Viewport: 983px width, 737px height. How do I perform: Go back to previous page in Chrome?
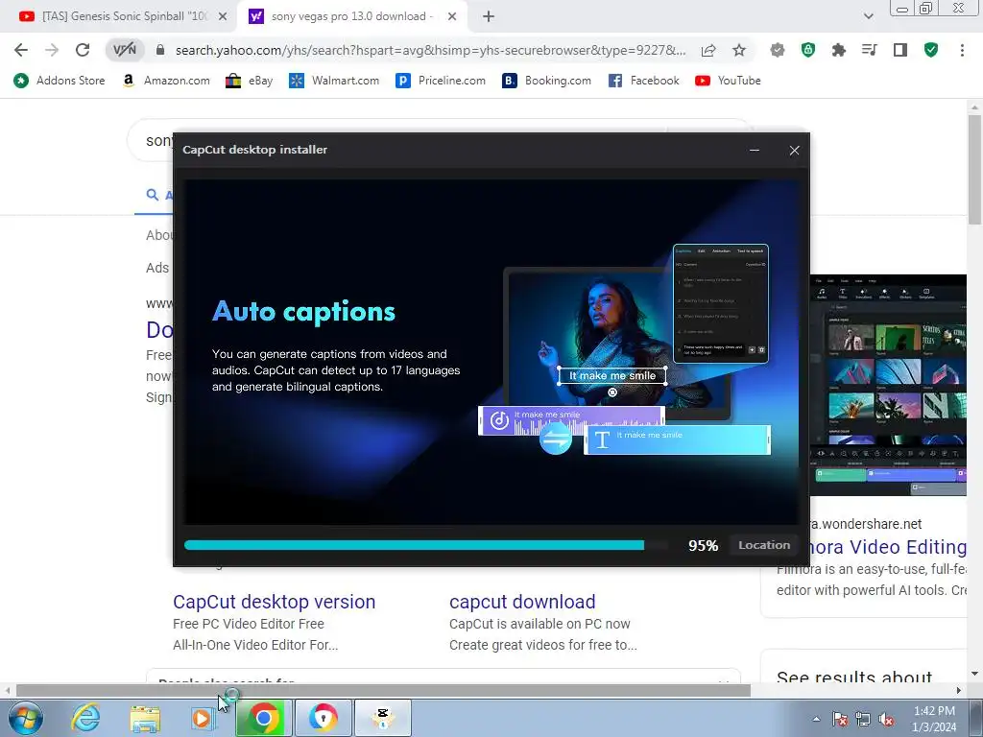(21, 50)
